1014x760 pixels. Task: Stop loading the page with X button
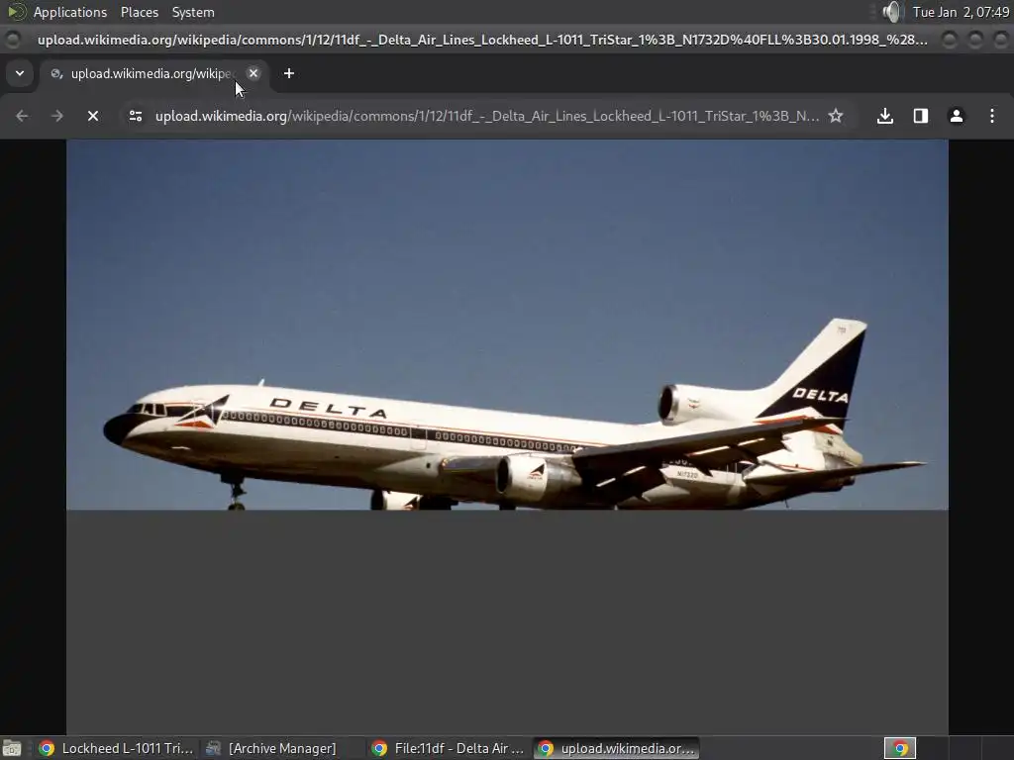(x=93, y=116)
